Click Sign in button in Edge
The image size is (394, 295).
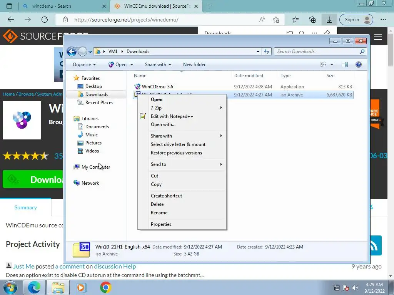click(356, 20)
